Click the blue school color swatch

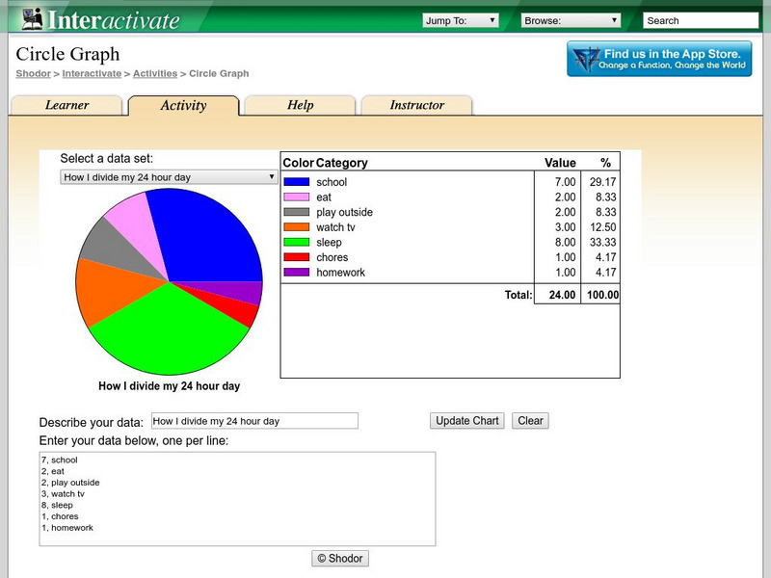[x=297, y=182]
